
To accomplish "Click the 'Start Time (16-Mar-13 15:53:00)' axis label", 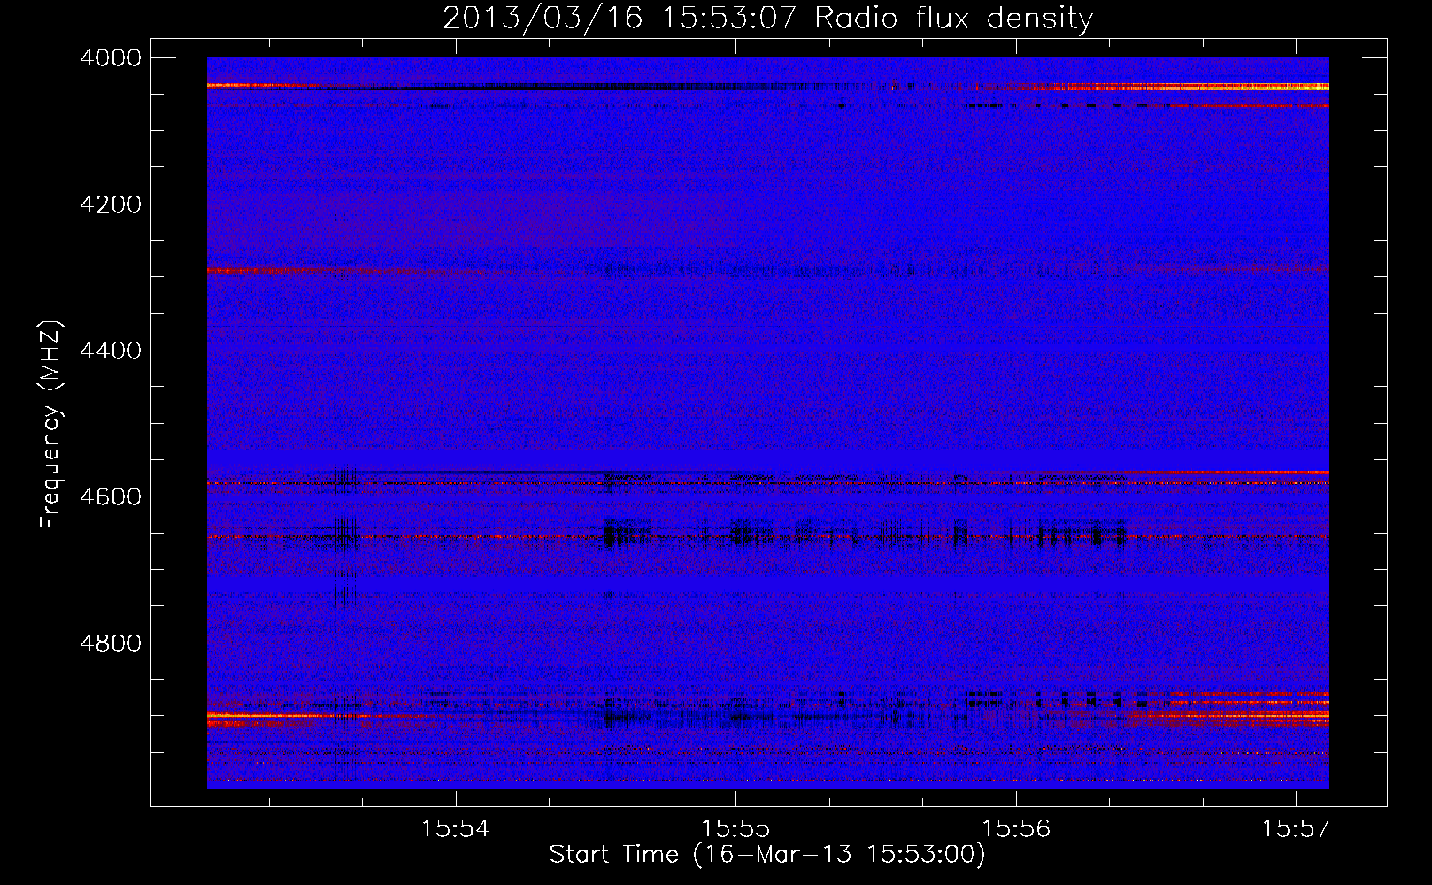I will coord(767,855).
